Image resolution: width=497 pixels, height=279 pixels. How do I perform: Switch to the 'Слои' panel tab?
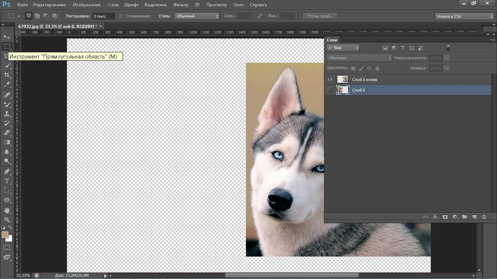(x=332, y=40)
